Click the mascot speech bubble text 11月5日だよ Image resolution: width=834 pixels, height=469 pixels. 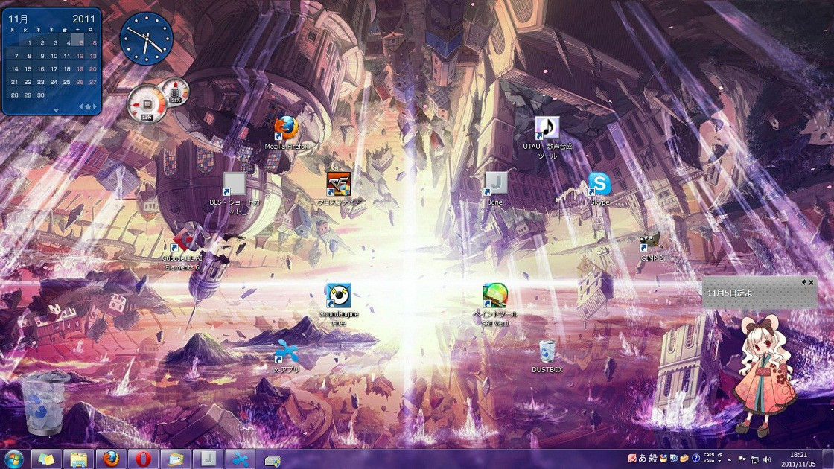[x=730, y=293]
